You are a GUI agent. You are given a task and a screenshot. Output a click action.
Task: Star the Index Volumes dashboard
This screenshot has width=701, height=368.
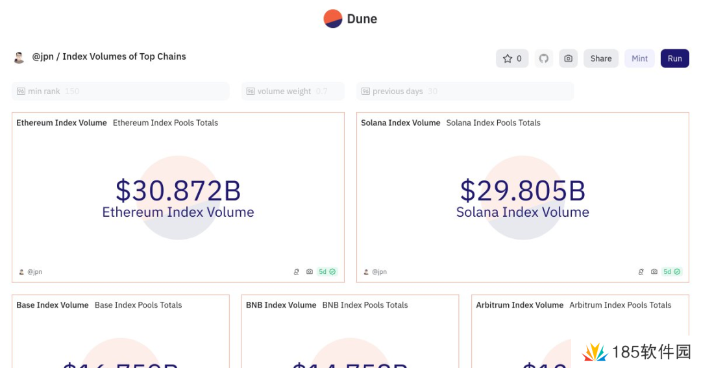(512, 58)
